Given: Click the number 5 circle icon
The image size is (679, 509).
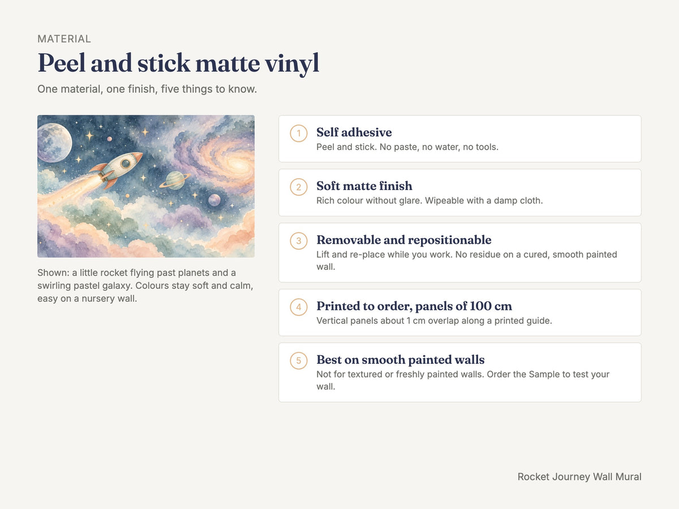Looking at the screenshot, I should point(299,361).
